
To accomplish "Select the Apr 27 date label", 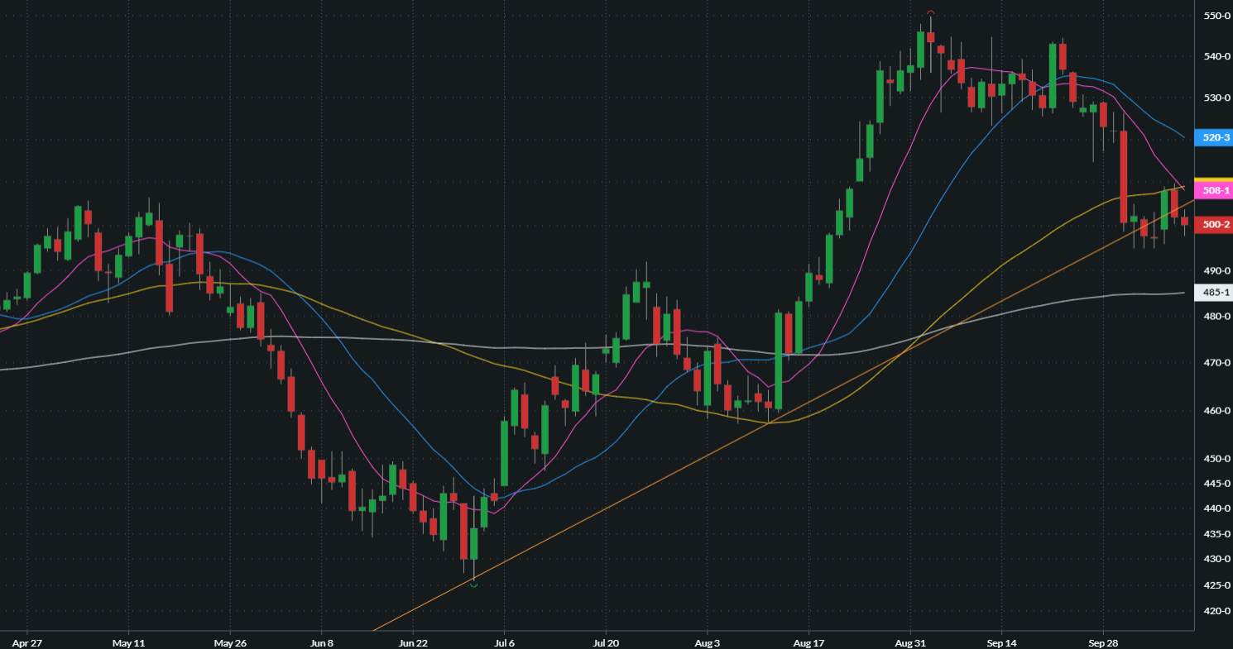I will coord(26,642).
